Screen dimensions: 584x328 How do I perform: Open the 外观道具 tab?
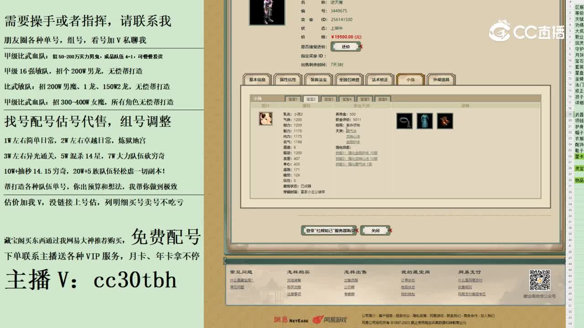[x=441, y=80]
